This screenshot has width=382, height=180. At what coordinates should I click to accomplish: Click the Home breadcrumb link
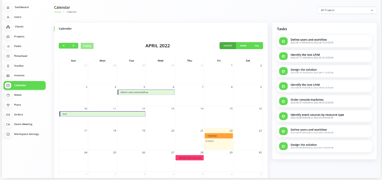coord(57,12)
